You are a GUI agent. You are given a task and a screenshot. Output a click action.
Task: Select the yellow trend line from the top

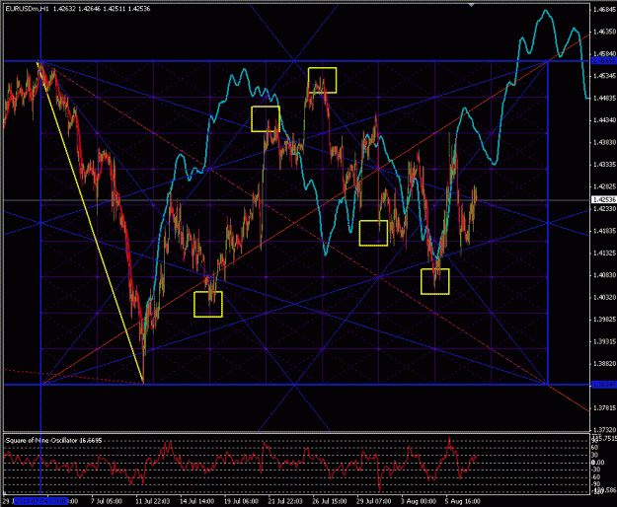(x=91, y=223)
